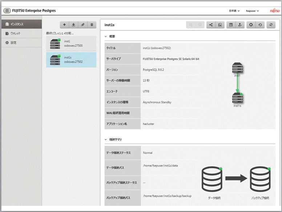Viewport: 282px width, 212px height.
Task: Click the PostgreSQL 9.6.2 version value
Action: pyautogui.click(x=153, y=70)
